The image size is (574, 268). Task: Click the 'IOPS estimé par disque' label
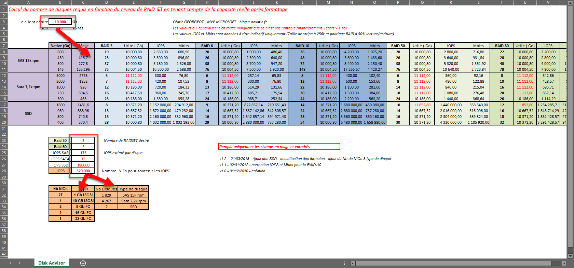coord(123,153)
